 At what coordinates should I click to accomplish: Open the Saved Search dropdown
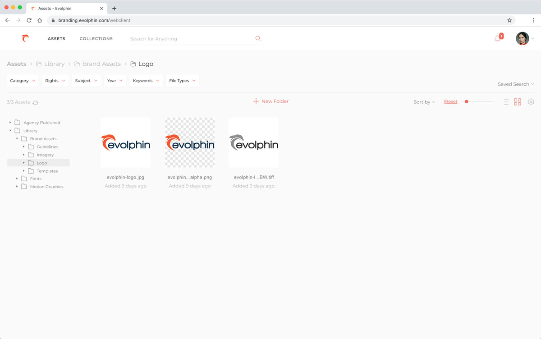point(516,84)
